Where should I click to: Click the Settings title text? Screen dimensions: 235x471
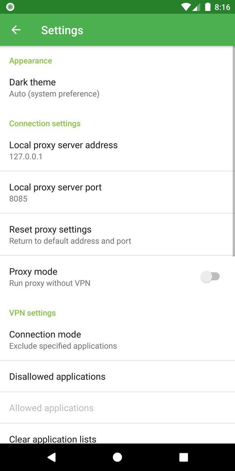tap(62, 30)
